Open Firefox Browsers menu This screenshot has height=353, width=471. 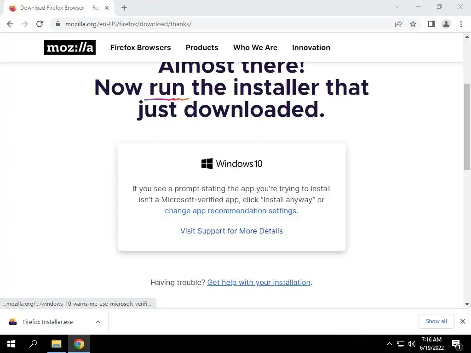coord(141,47)
